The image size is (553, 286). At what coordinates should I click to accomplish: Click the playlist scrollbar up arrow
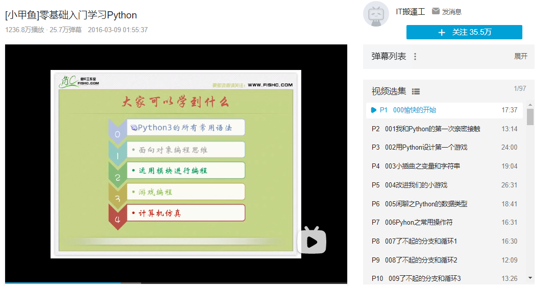pos(530,105)
